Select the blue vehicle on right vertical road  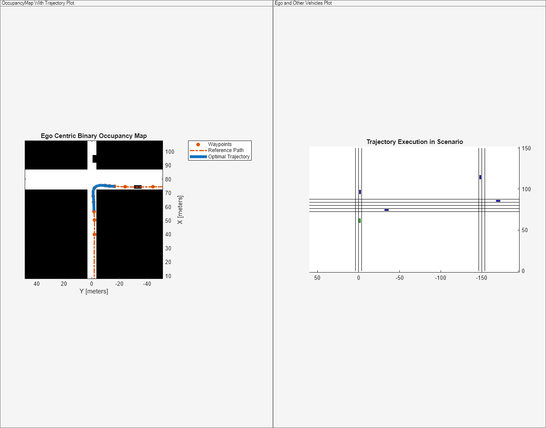pyautogui.click(x=480, y=177)
